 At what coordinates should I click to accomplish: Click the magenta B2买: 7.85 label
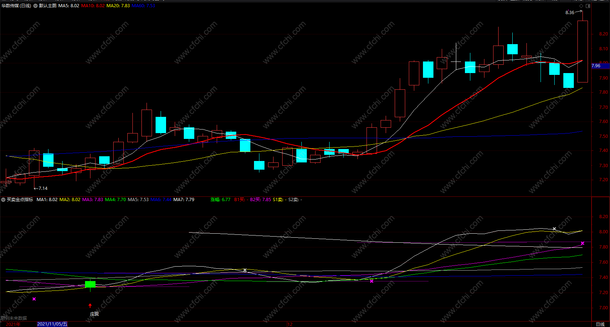(260, 200)
